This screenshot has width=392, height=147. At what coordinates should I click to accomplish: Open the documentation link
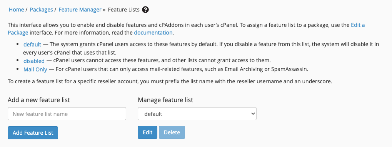[153, 33]
